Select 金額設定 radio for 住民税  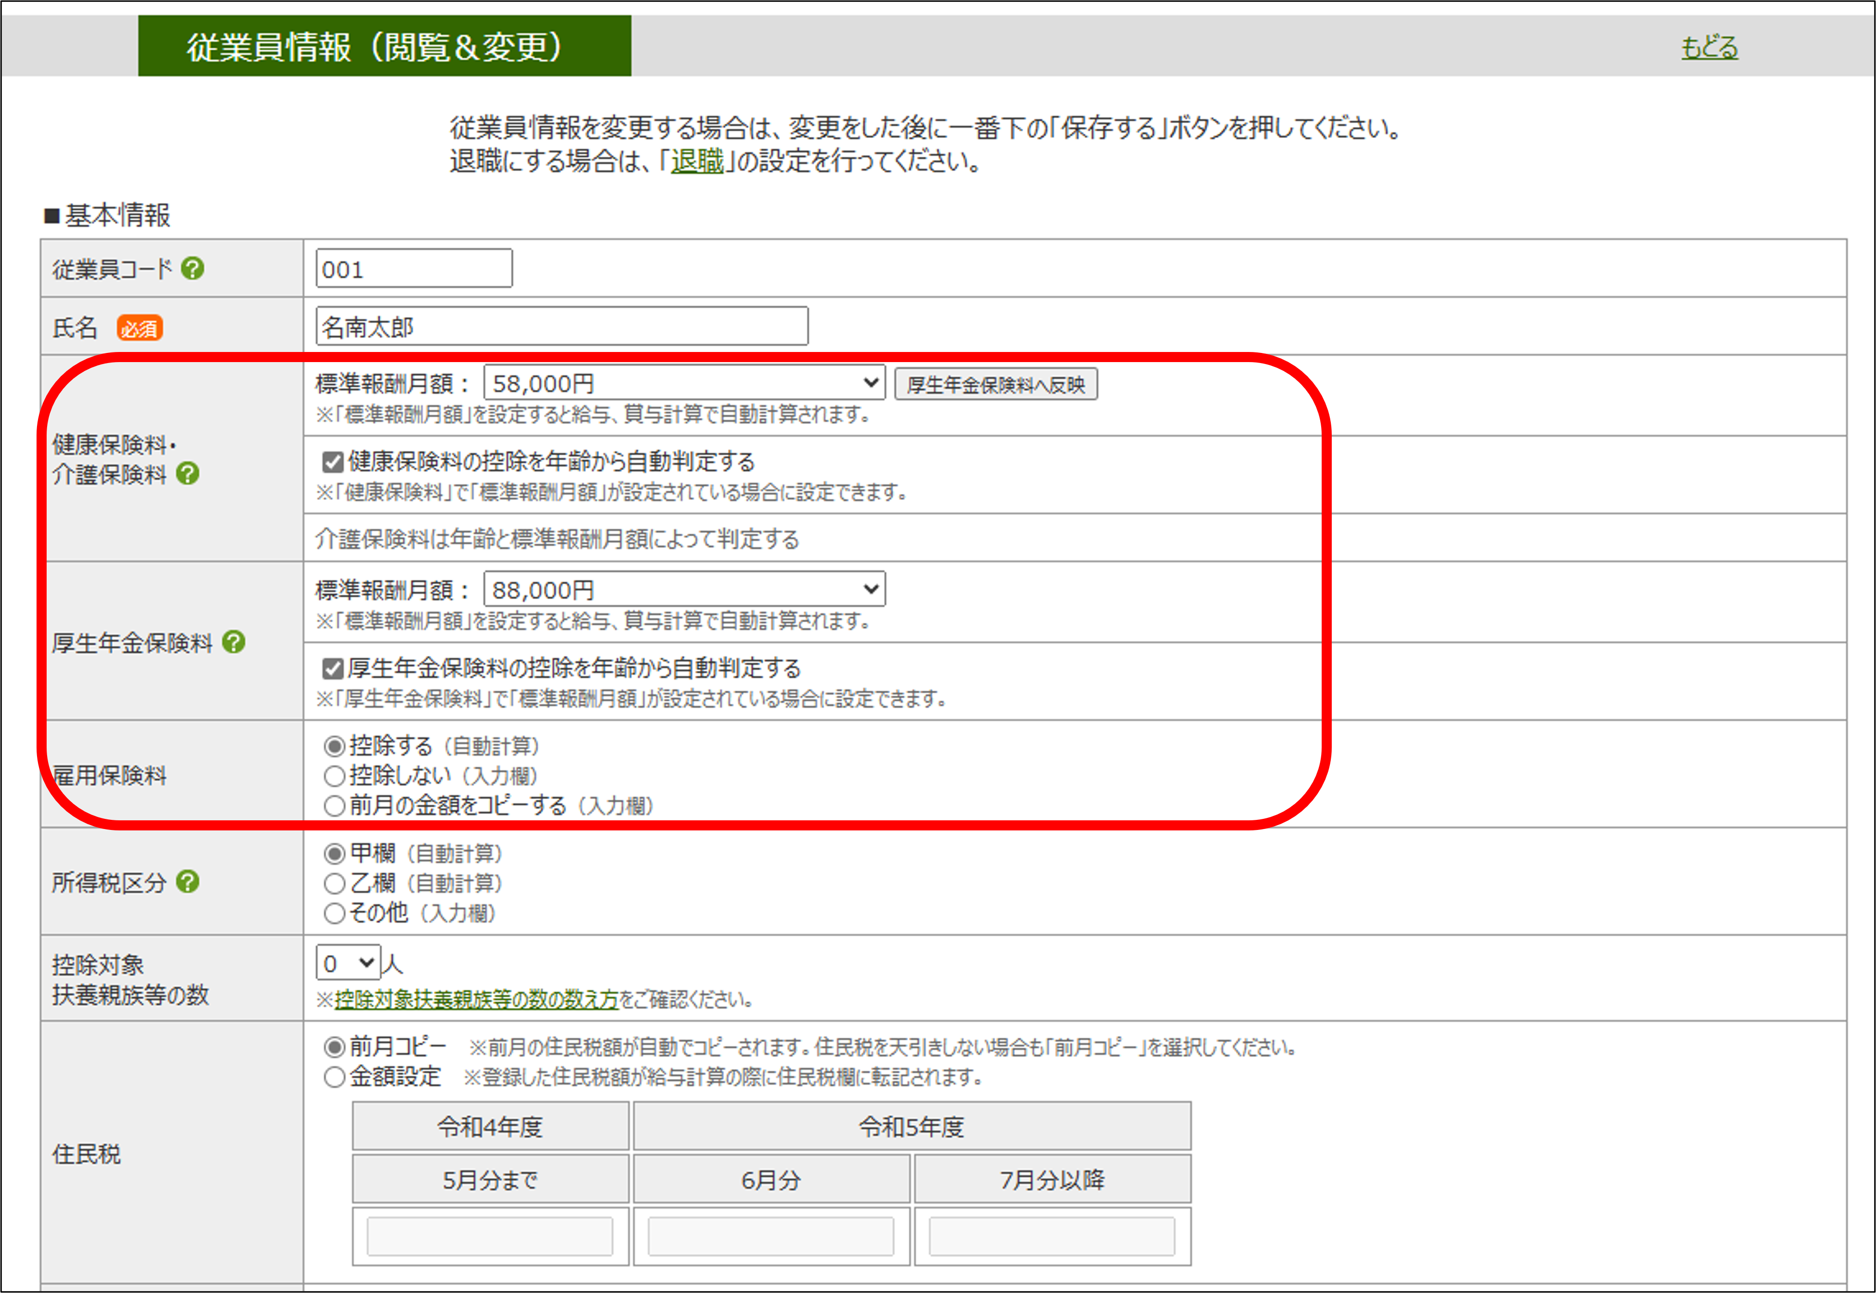click(335, 1077)
